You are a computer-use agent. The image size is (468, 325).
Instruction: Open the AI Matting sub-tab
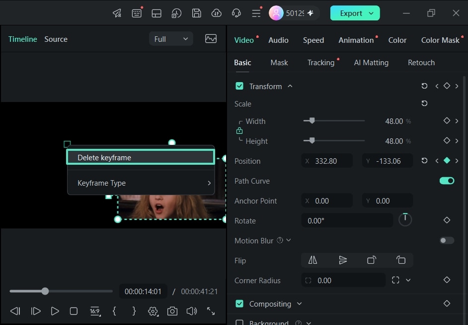coord(371,63)
